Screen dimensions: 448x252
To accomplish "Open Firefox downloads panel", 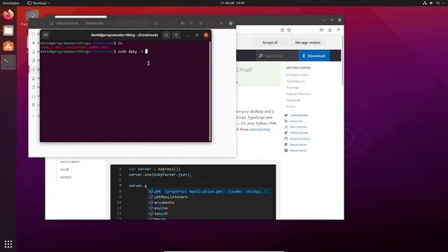I will pyautogui.click(x=330, y=29).
